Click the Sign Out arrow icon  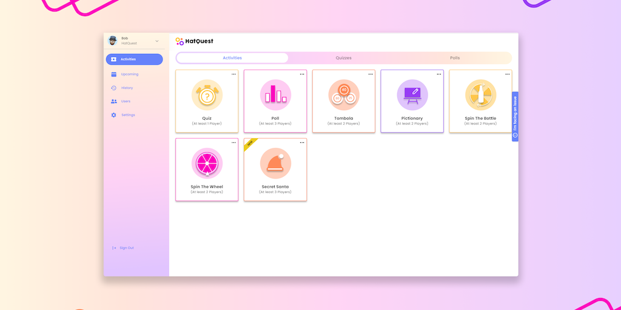114,248
